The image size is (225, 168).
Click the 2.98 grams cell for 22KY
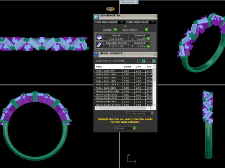point(128,88)
